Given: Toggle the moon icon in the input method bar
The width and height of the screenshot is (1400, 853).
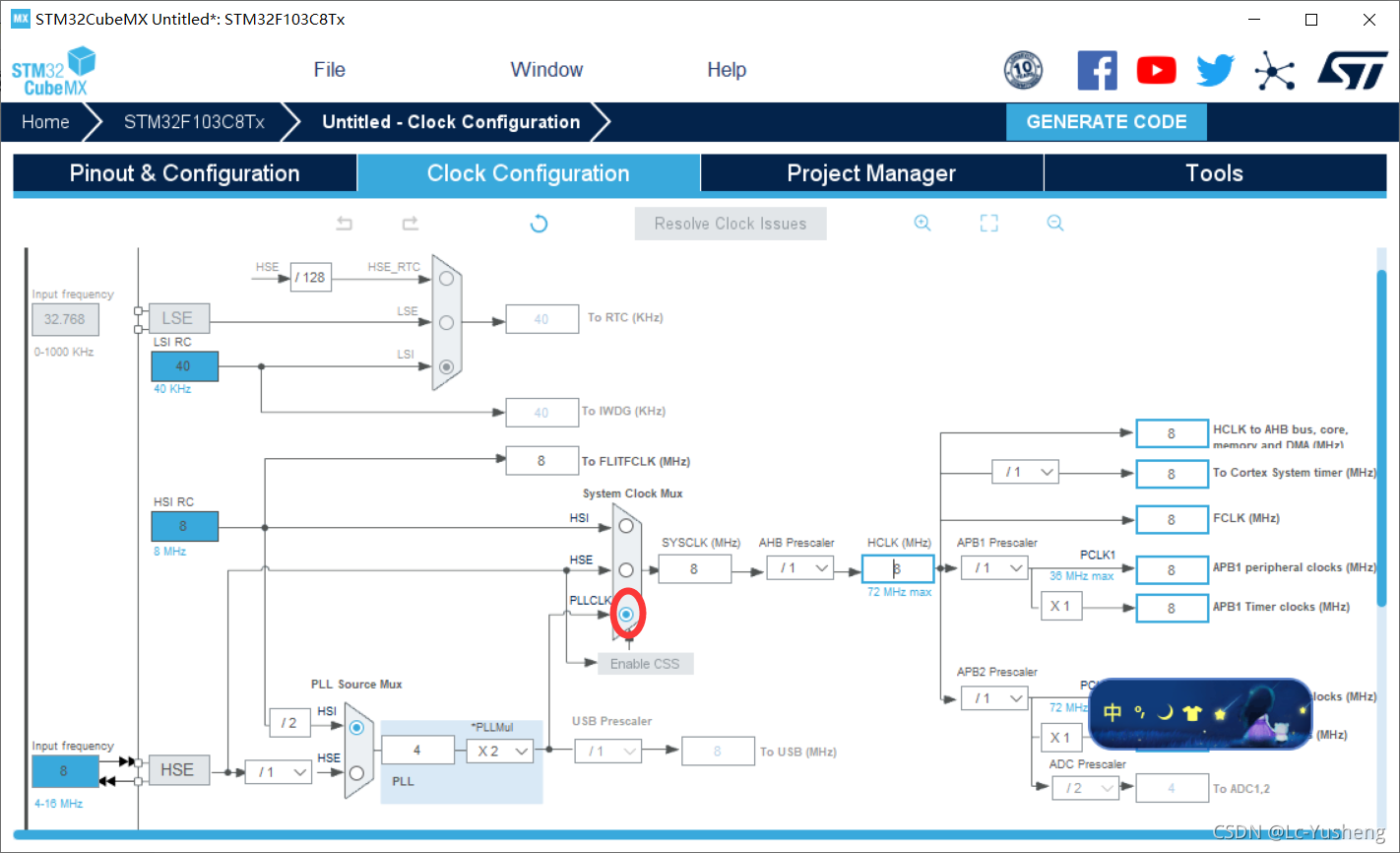Looking at the screenshot, I should coord(1165,712).
